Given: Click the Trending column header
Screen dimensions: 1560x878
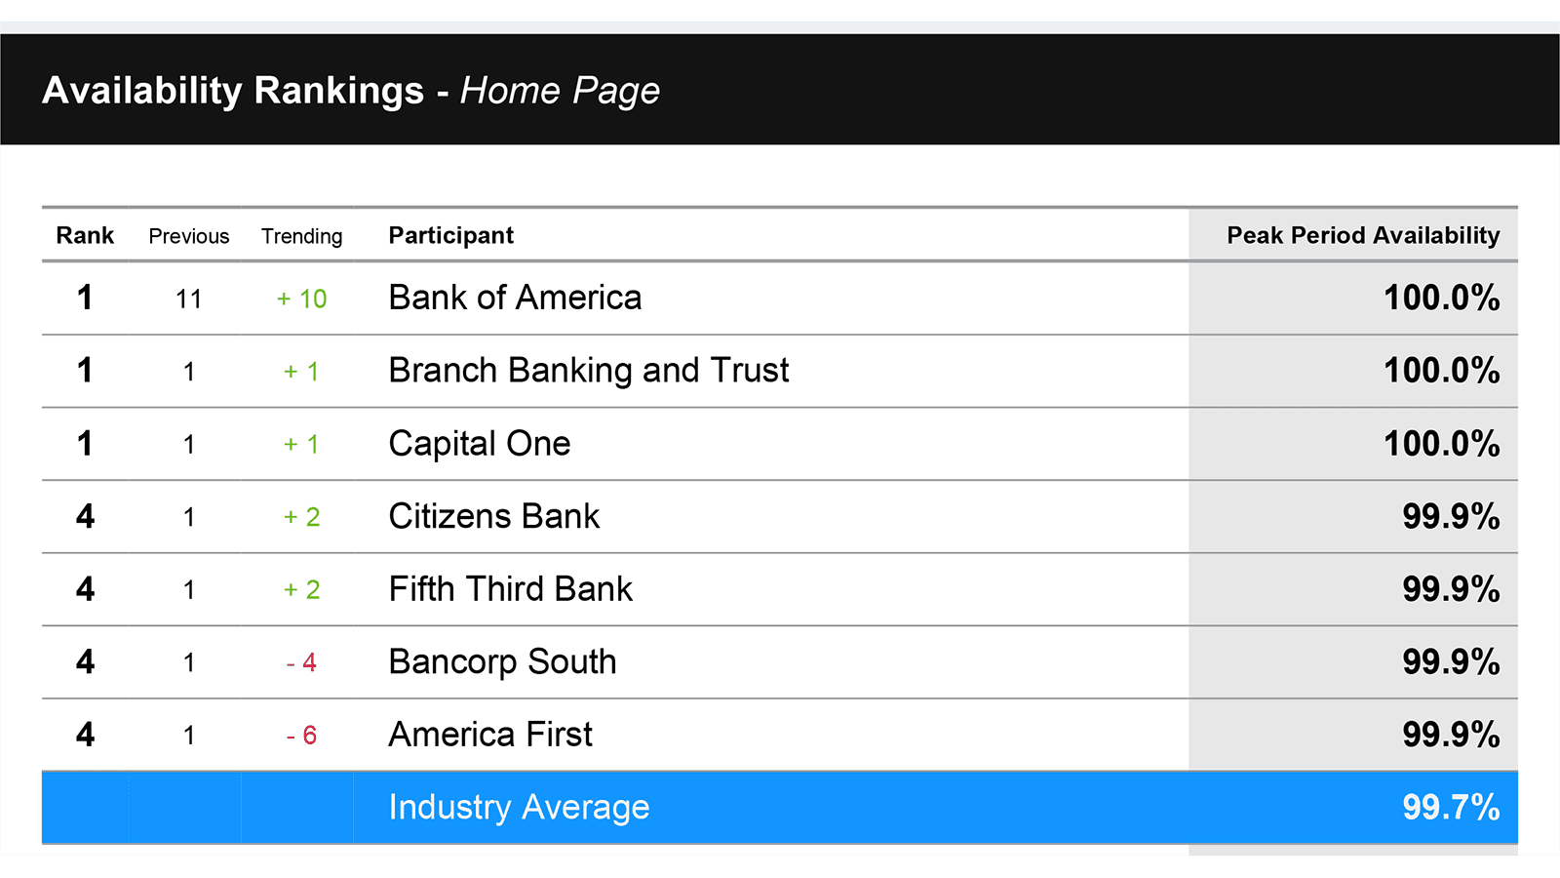Looking at the screenshot, I should click(302, 236).
